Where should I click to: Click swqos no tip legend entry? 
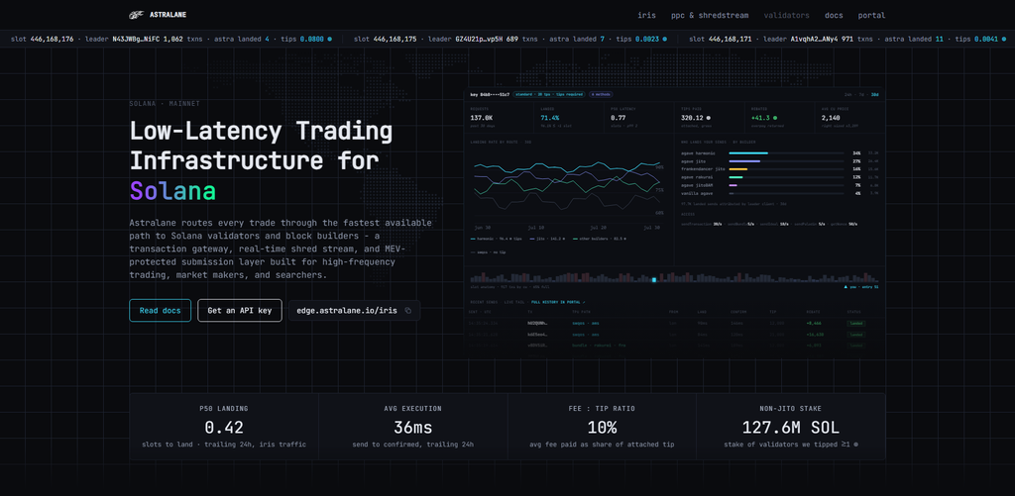point(488,252)
